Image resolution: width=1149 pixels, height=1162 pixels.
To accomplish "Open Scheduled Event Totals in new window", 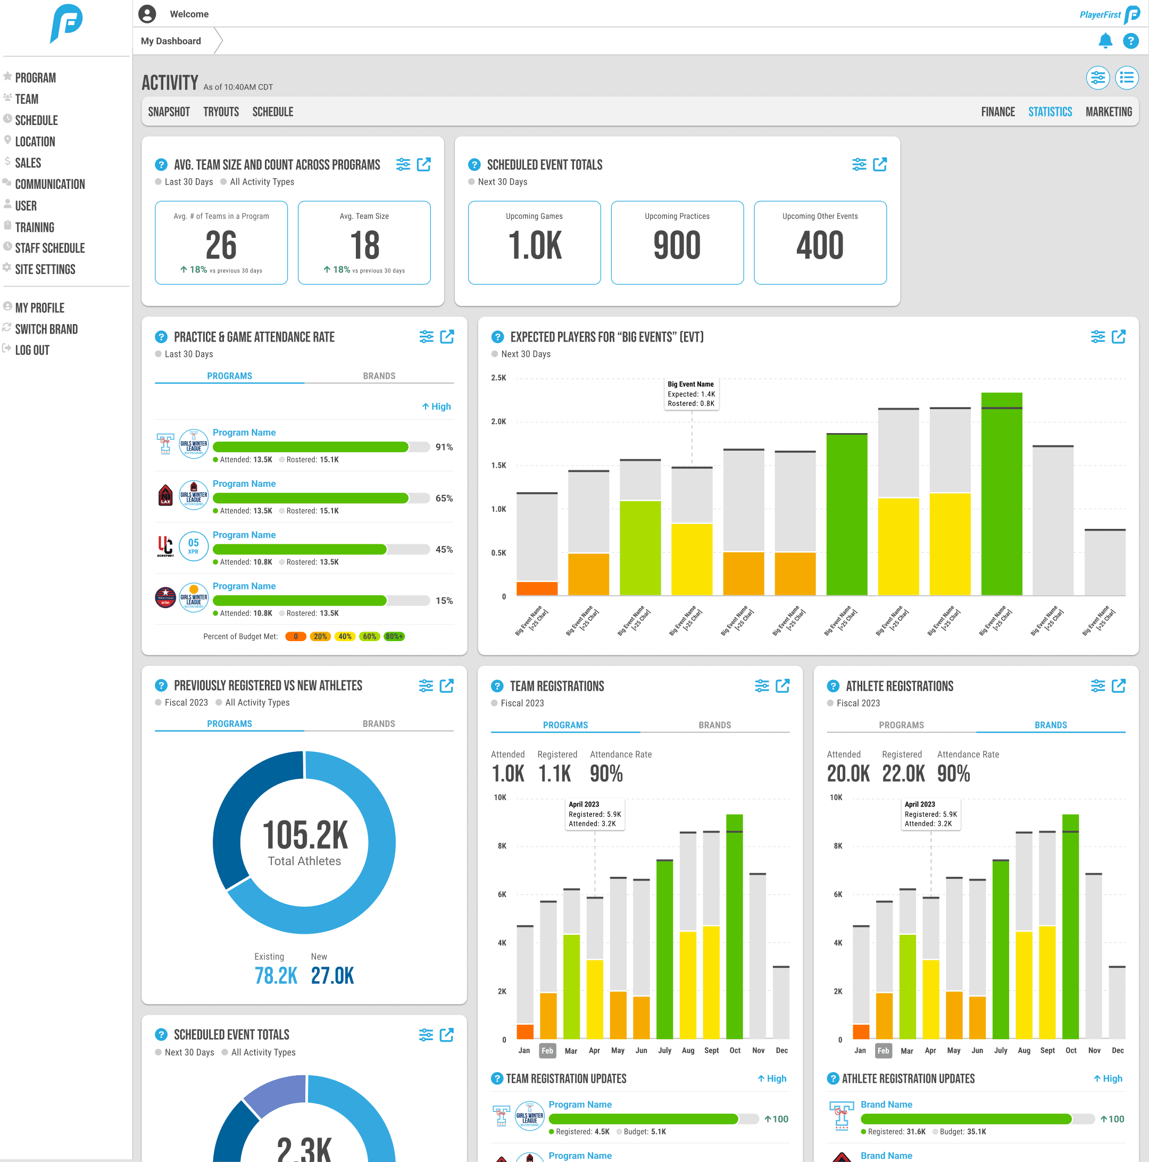I will pyautogui.click(x=880, y=164).
